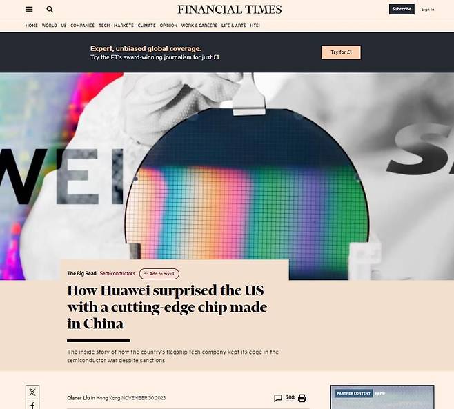Open the Climate section
The image size is (454, 409).
click(x=147, y=26)
